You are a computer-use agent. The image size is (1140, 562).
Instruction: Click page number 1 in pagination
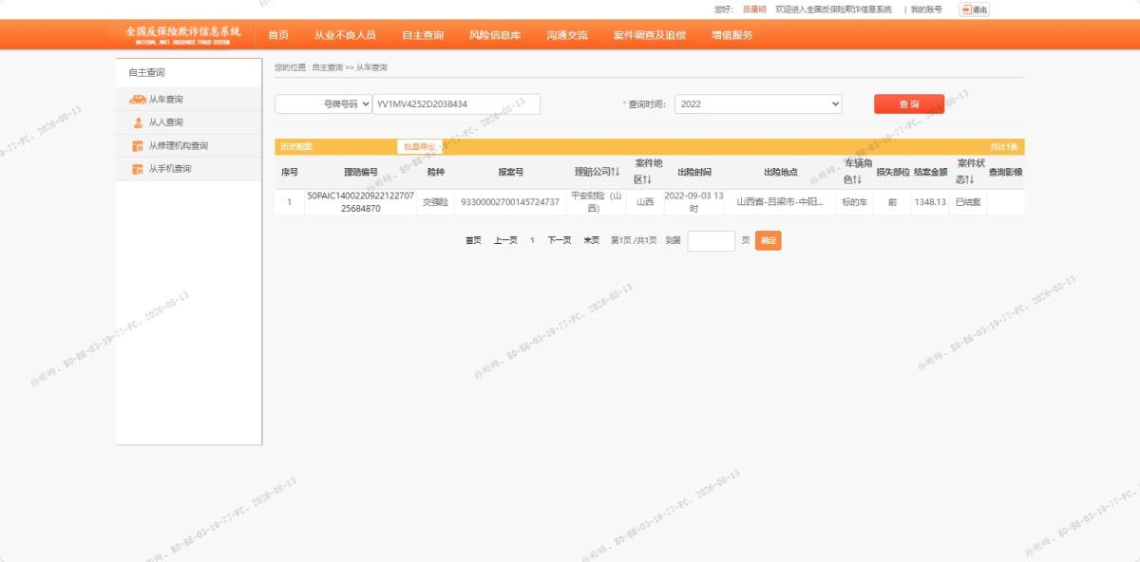pyautogui.click(x=532, y=241)
